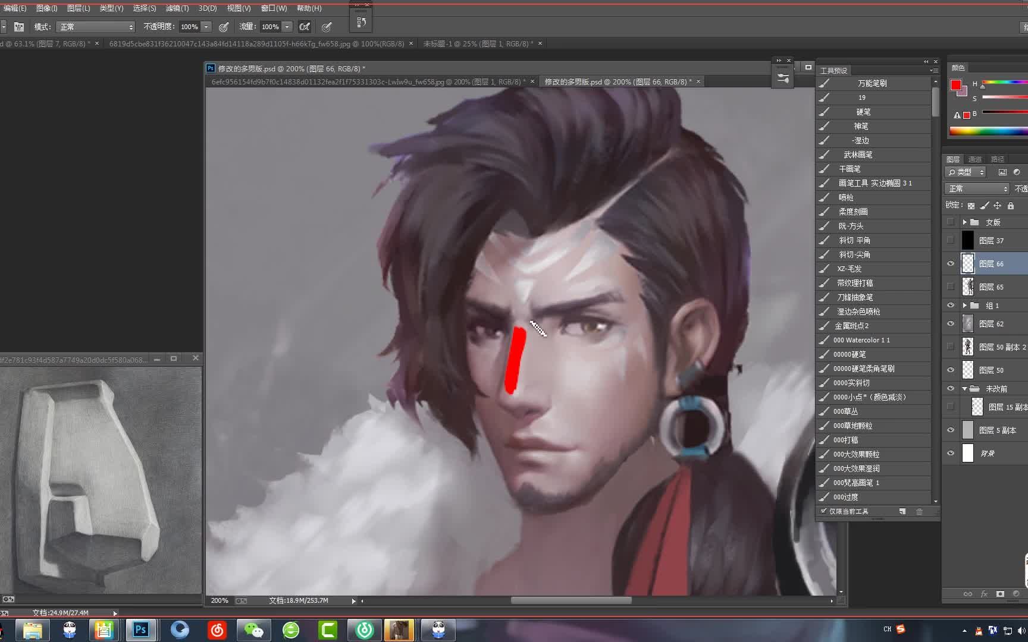
Task: Filter layers by adjustment layer icon
Action: click(1017, 172)
